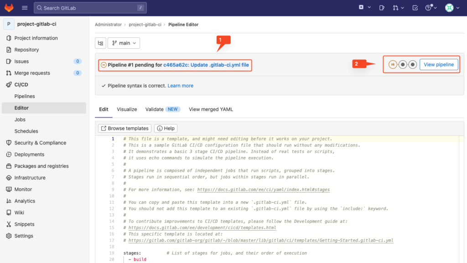The width and height of the screenshot is (467, 263).
Task: Select Editor under CI/CD
Action: click(44, 108)
